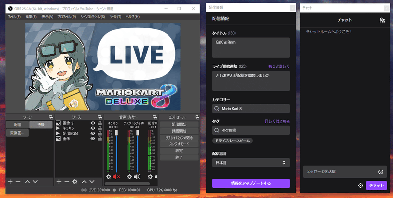Image resolution: width=393 pixels, height=198 pixels.
Task: Lock the 画像 2 source
Action: click(100, 123)
